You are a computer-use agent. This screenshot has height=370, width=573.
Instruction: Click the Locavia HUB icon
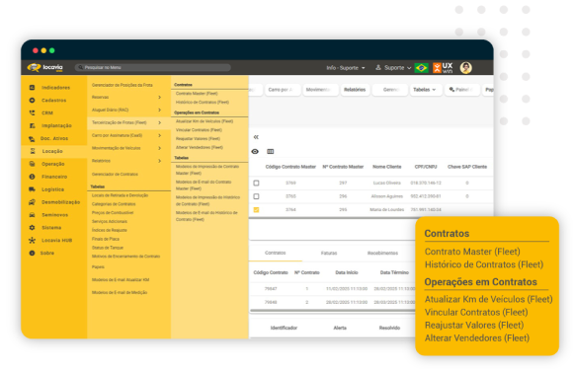(33, 240)
